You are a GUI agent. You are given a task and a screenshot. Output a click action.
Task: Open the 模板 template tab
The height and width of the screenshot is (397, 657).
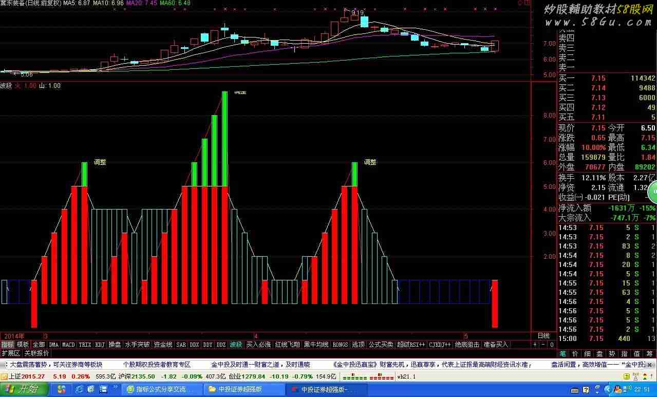tap(23, 345)
